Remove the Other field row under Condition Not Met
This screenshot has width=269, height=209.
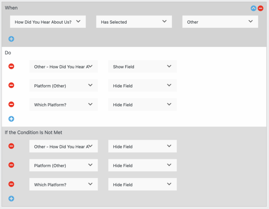coord(11,146)
